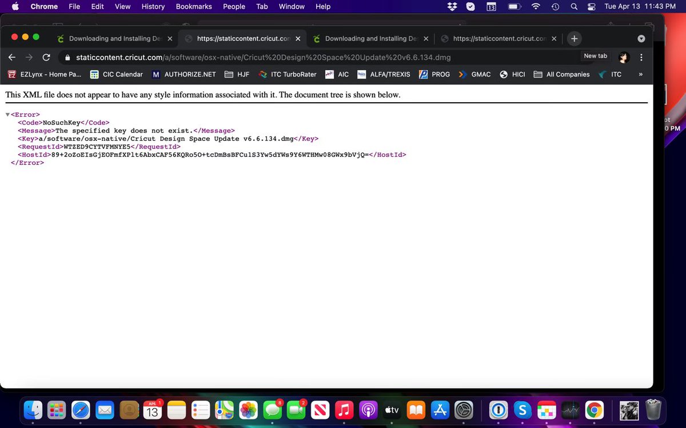This screenshot has width=686, height=428.
Task: Show hidden bookmarks with » chevron
Action: [640, 74]
